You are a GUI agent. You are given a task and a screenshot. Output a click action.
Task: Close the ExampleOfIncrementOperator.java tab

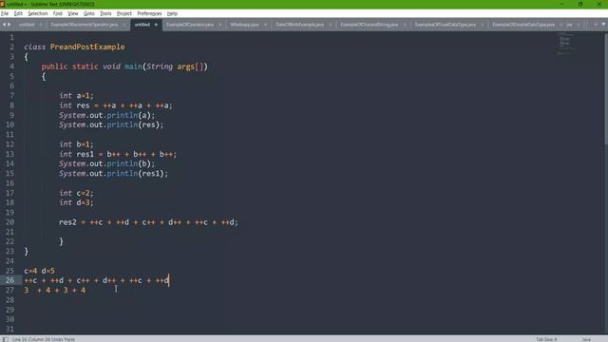click(124, 25)
